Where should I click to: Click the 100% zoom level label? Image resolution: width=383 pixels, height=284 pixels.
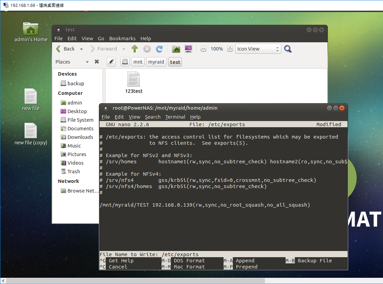pyautogui.click(x=217, y=49)
